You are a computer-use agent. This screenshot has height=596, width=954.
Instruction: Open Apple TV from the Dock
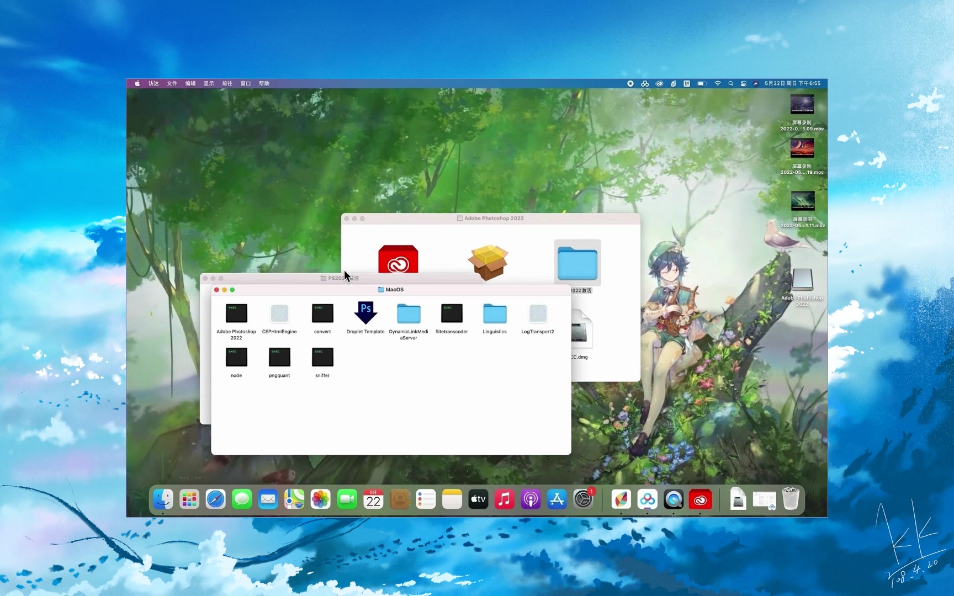tap(478, 499)
